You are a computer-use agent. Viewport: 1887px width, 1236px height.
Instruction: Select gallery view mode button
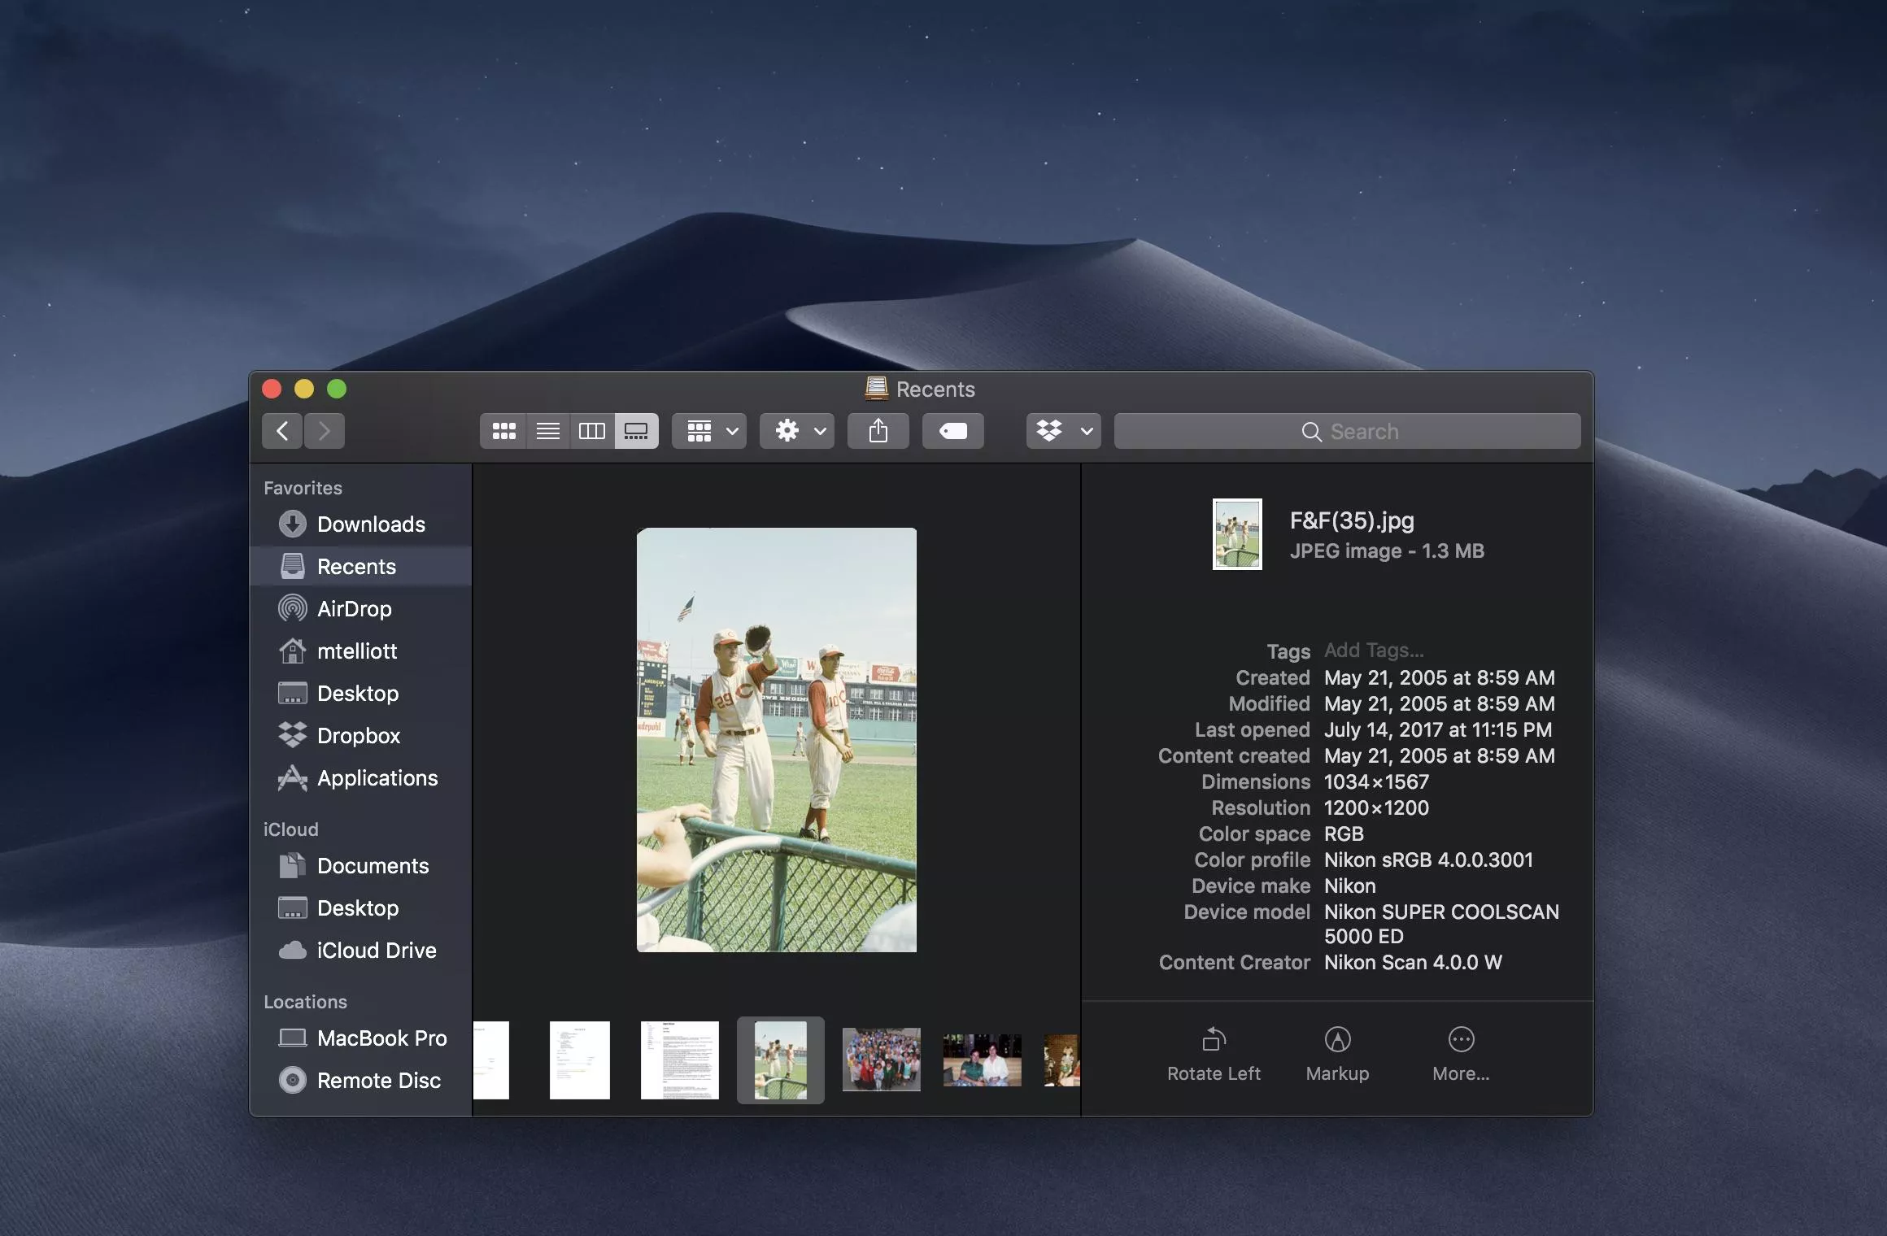click(x=636, y=431)
